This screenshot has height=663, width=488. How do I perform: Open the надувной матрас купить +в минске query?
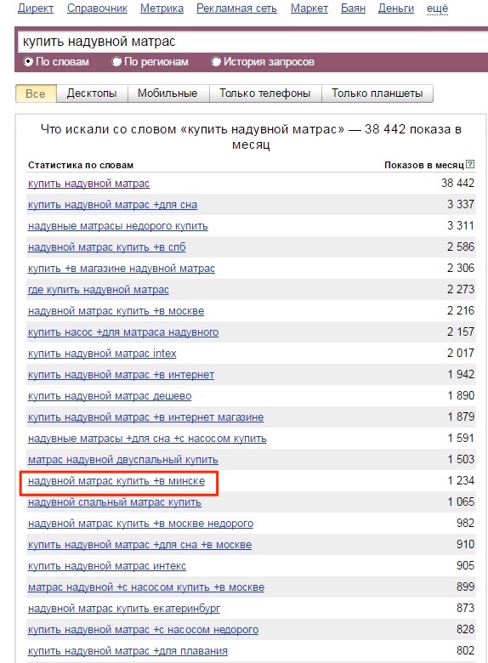point(116,481)
